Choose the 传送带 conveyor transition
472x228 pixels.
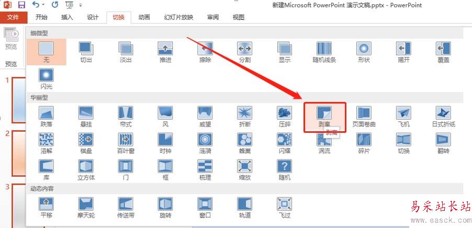click(x=126, y=207)
